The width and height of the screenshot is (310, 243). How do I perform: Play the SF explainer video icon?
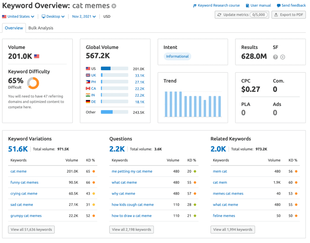282,57
